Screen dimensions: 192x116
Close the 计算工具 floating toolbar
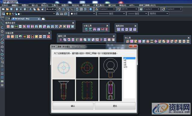click(x=107, y=26)
